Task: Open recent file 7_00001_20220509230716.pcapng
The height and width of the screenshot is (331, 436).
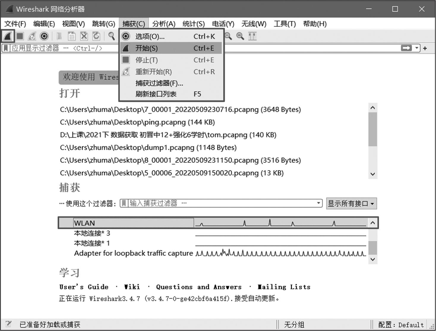Action: tap(180, 109)
